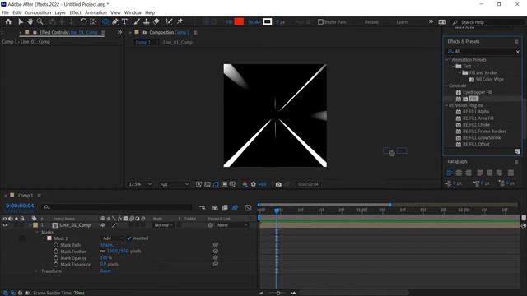Viewport: 527px width, 296px height.
Task: Select the Selection arrow tool
Action: coord(21,22)
